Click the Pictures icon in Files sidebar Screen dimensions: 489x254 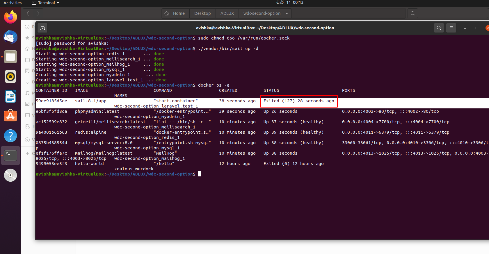[27, 104]
